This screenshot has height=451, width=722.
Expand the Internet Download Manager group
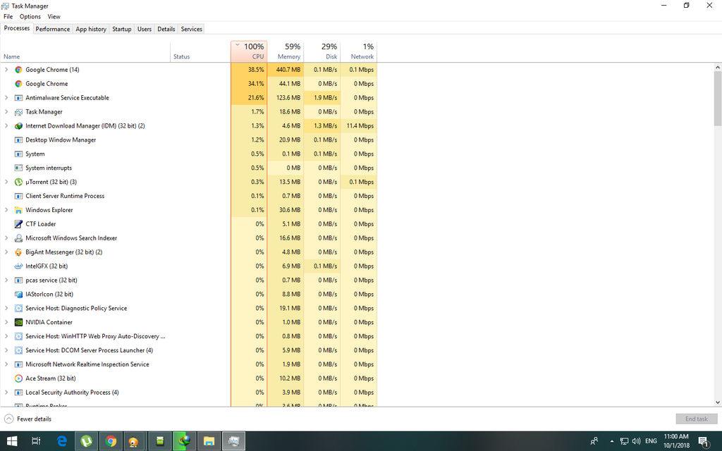tap(6, 125)
